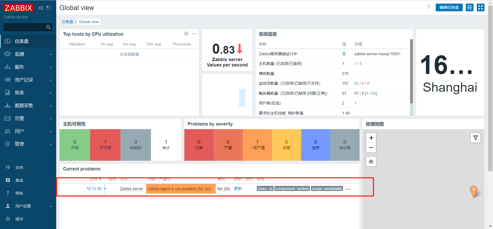Click the 资产记录 list icon

coord(7,80)
